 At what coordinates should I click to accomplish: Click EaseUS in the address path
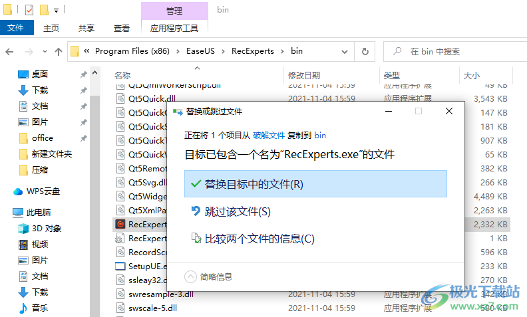pyautogui.click(x=200, y=51)
